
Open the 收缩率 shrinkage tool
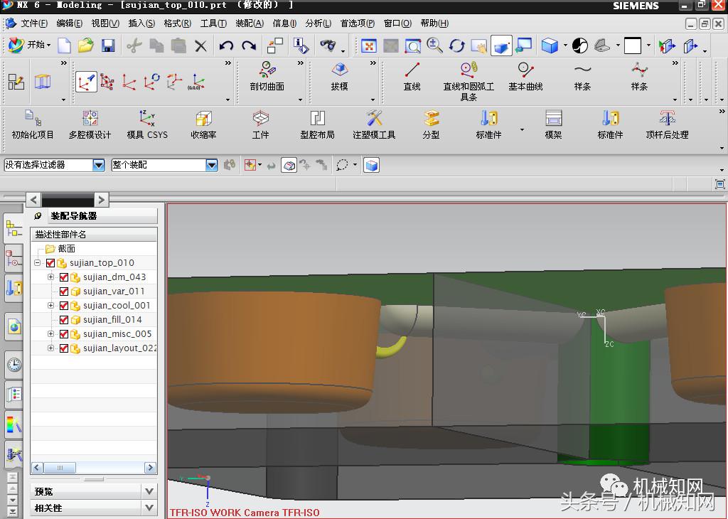click(x=203, y=124)
